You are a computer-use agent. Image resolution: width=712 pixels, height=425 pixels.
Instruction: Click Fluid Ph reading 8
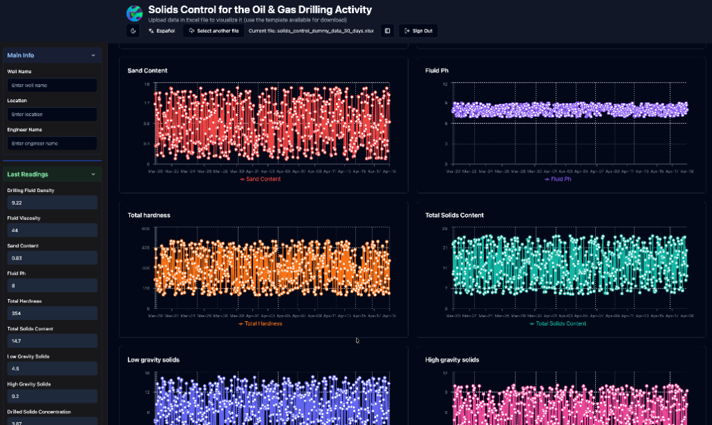(52, 286)
